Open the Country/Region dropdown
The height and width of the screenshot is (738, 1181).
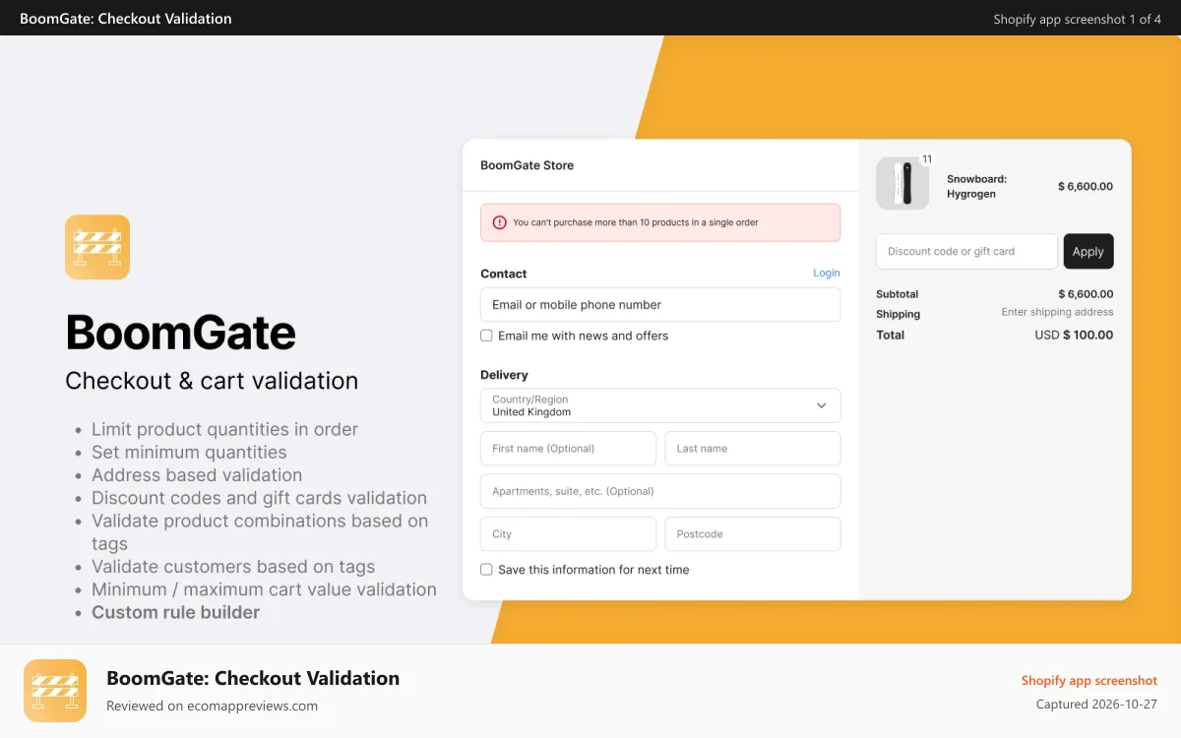[660, 405]
